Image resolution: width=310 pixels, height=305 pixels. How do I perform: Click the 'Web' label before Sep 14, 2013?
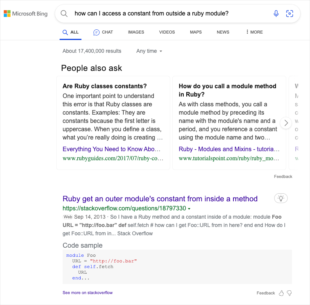point(68,217)
